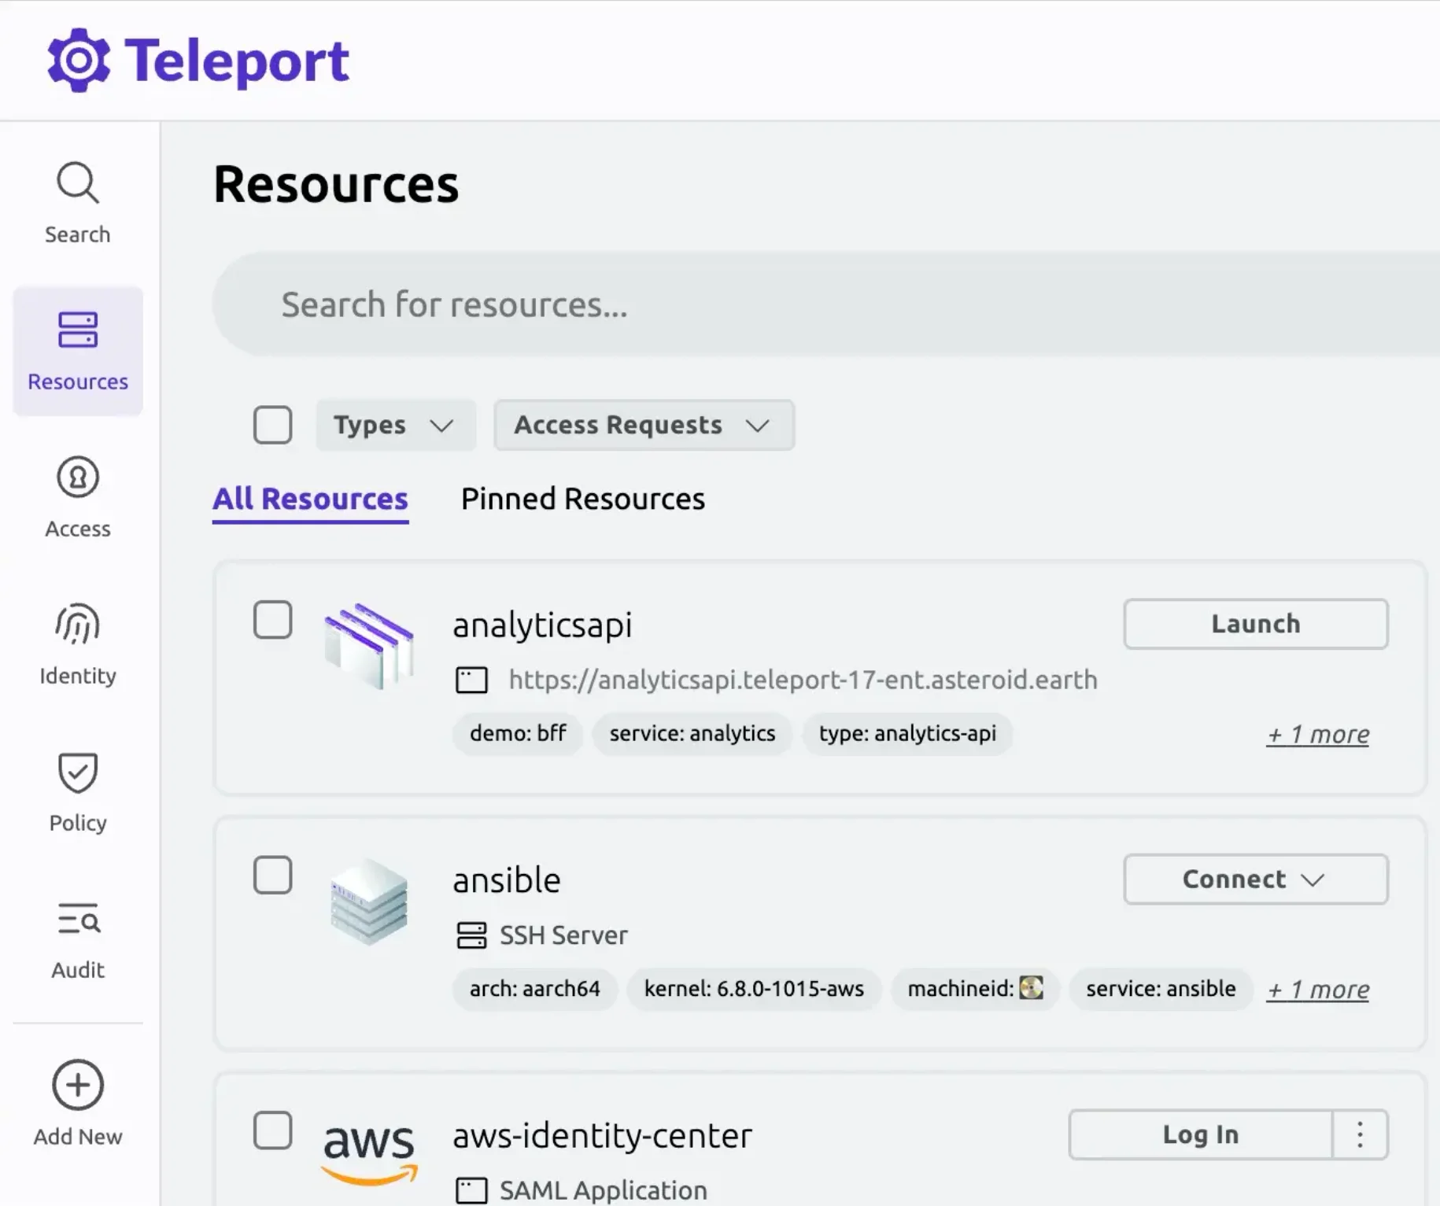Expand the Types filter dropdown
The image size is (1440, 1206).
click(x=395, y=425)
